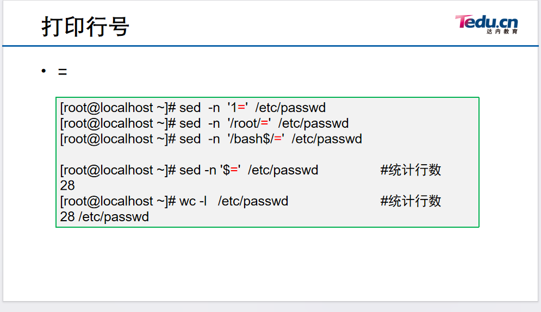Click the output number 28
Viewport: 541px width, 312px height.
[x=67, y=185]
